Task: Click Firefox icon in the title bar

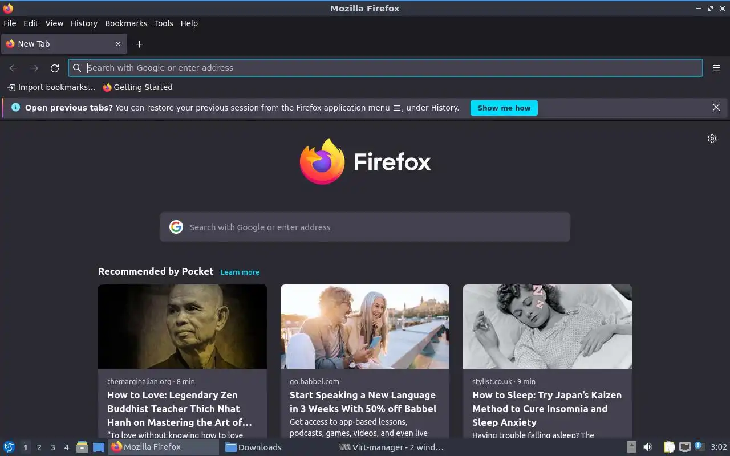Action: pos(8,8)
